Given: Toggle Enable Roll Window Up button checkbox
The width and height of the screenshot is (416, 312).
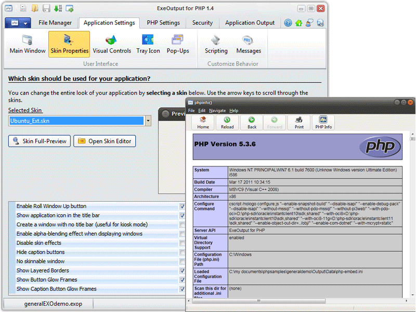Looking at the screenshot, I should [x=183, y=206].
